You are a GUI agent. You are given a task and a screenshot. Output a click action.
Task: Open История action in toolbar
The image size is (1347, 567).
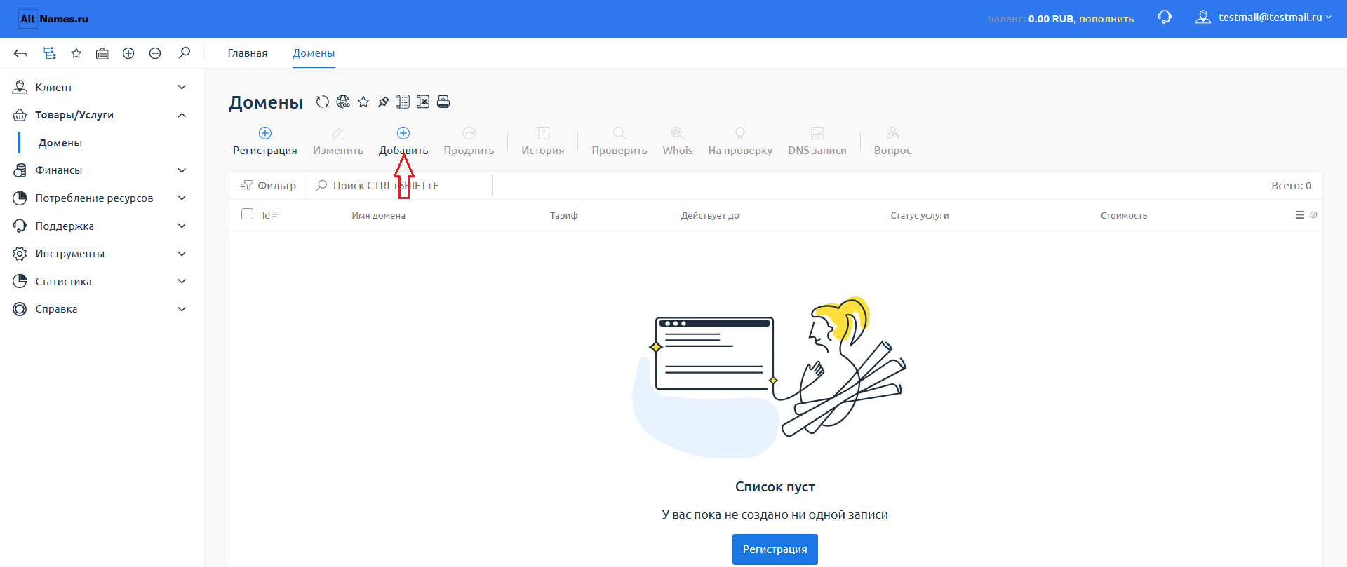click(x=543, y=142)
